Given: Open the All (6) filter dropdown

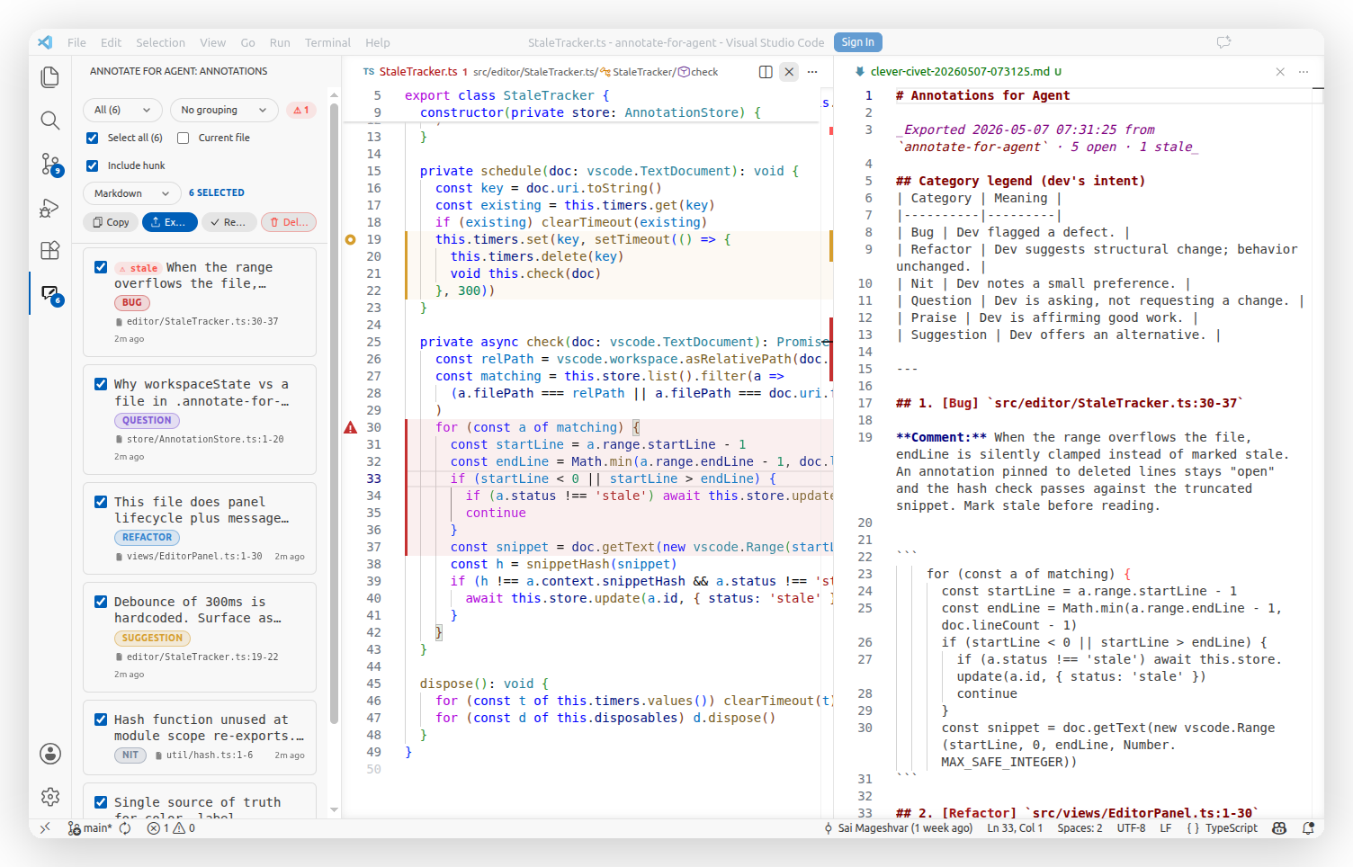Looking at the screenshot, I should (x=122, y=110).
